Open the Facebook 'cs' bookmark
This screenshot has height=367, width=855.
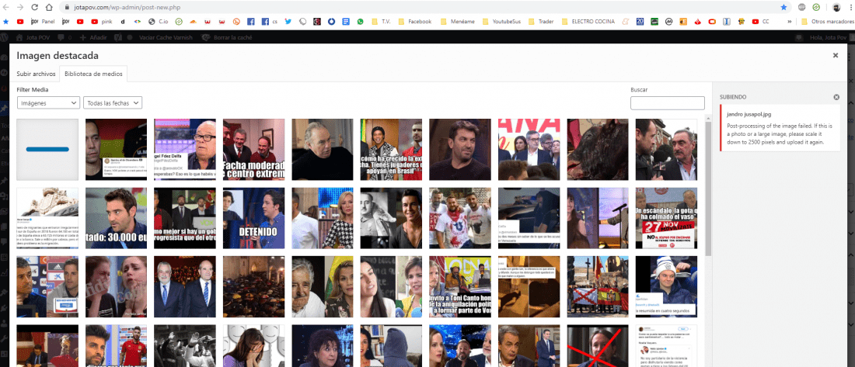pos(269,22)
